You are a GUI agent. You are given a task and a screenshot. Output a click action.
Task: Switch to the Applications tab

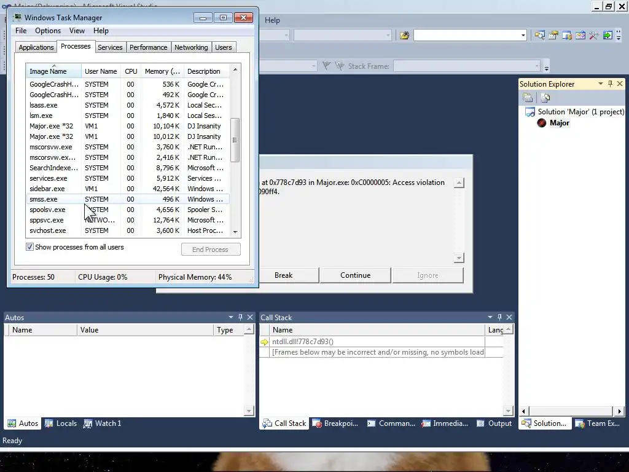point(36,47)
